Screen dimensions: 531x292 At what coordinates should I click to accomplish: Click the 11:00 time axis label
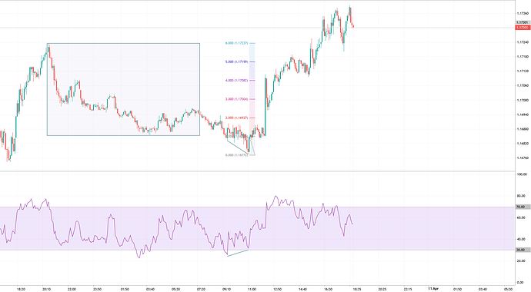click(x=252, y=289)
